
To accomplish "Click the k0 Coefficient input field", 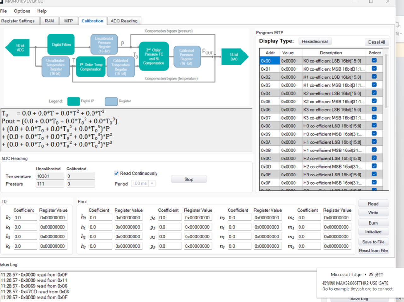I will (25, 218).
